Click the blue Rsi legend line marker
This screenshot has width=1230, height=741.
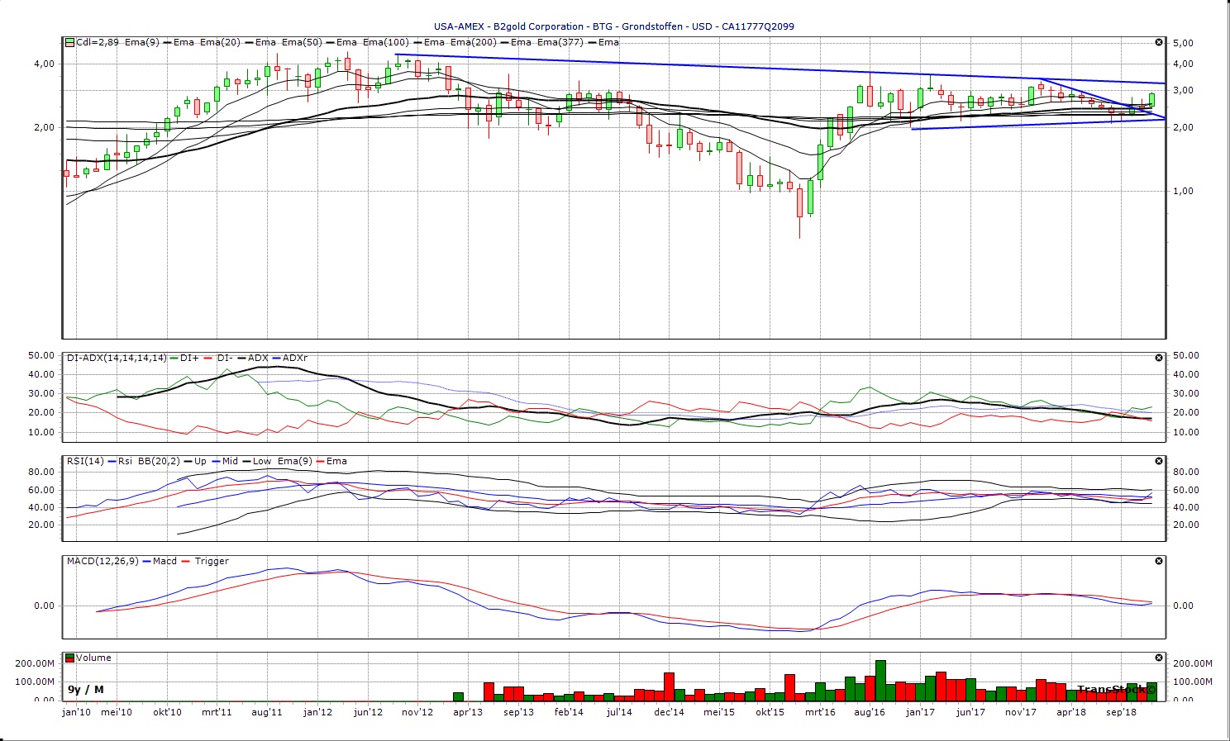coord(112,461)
